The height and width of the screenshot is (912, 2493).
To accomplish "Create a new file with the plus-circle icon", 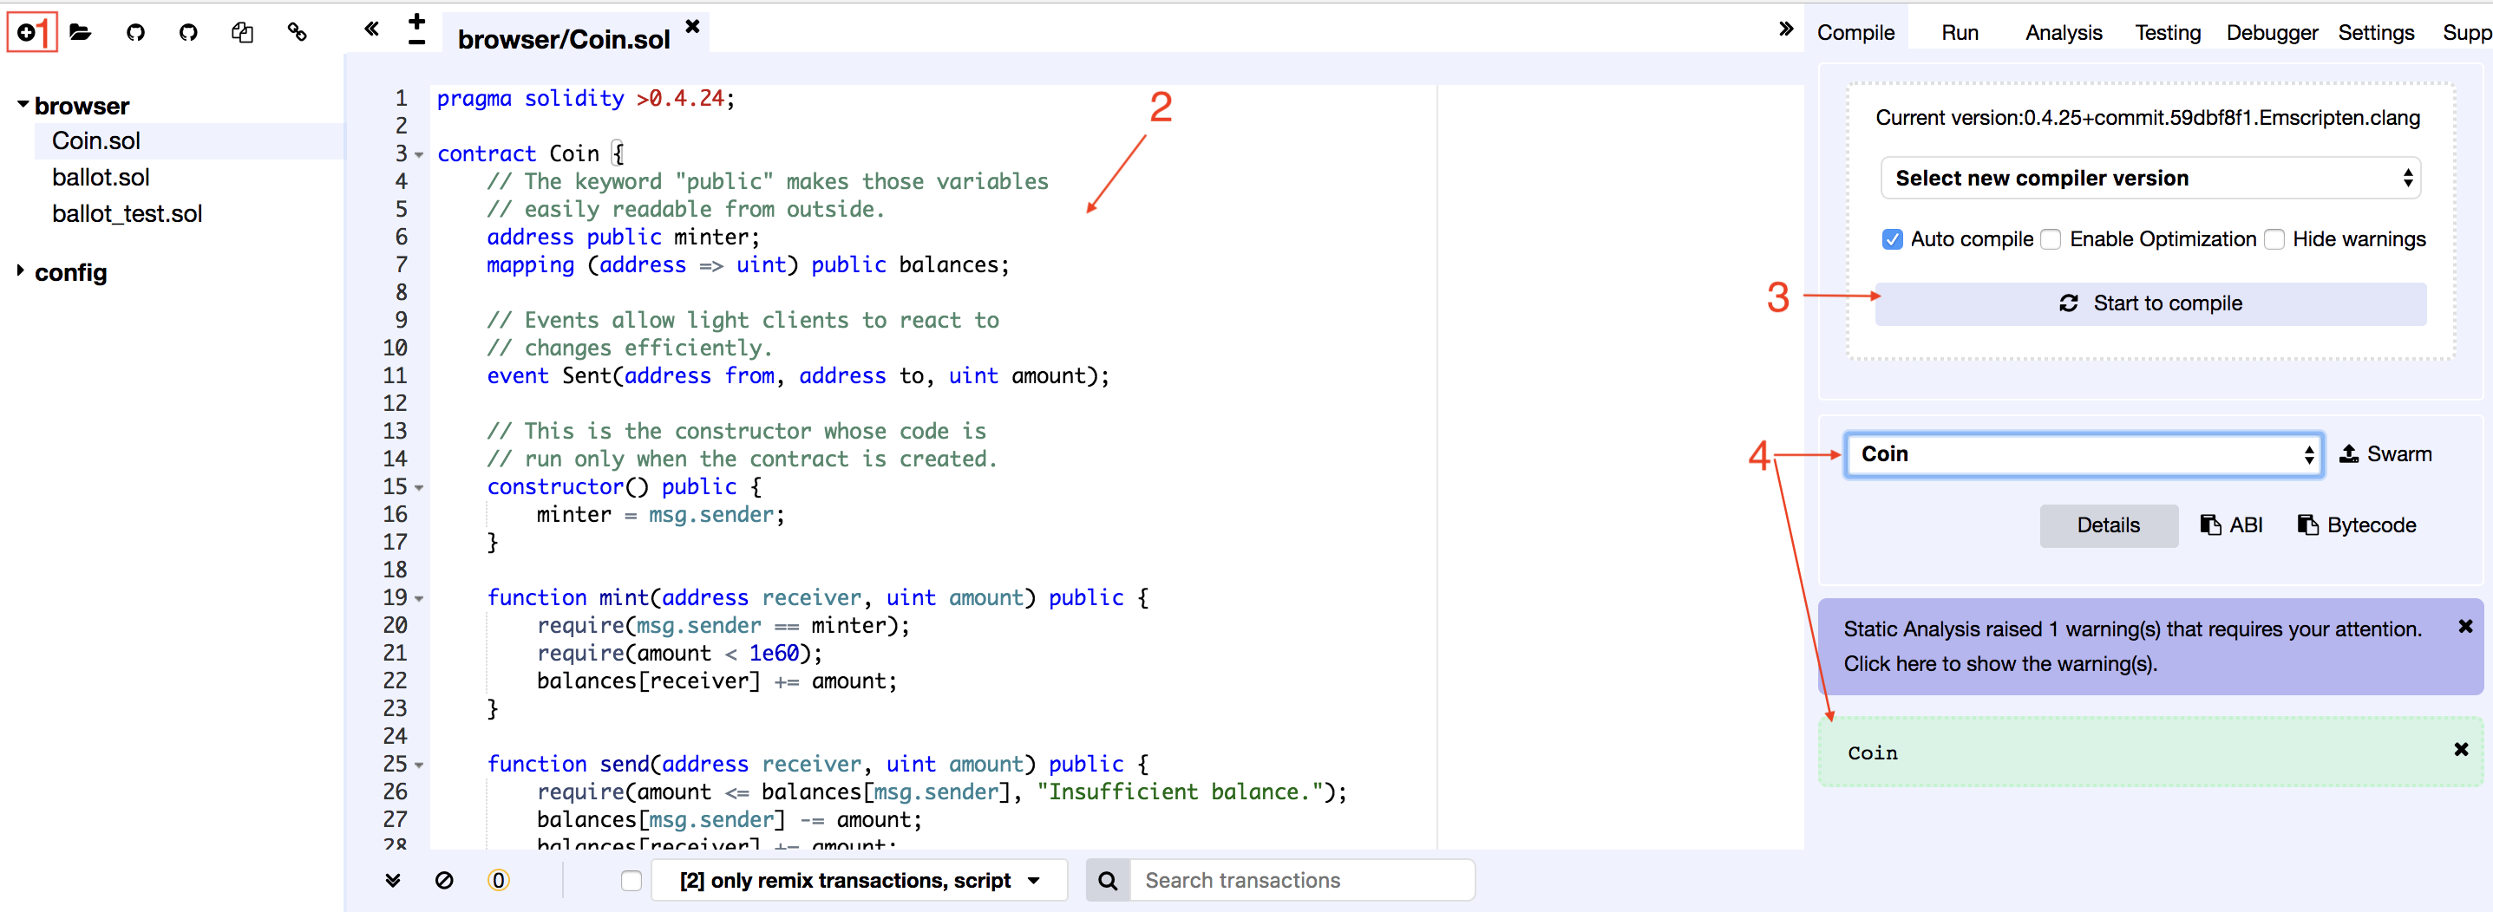I will click(26, 33).
